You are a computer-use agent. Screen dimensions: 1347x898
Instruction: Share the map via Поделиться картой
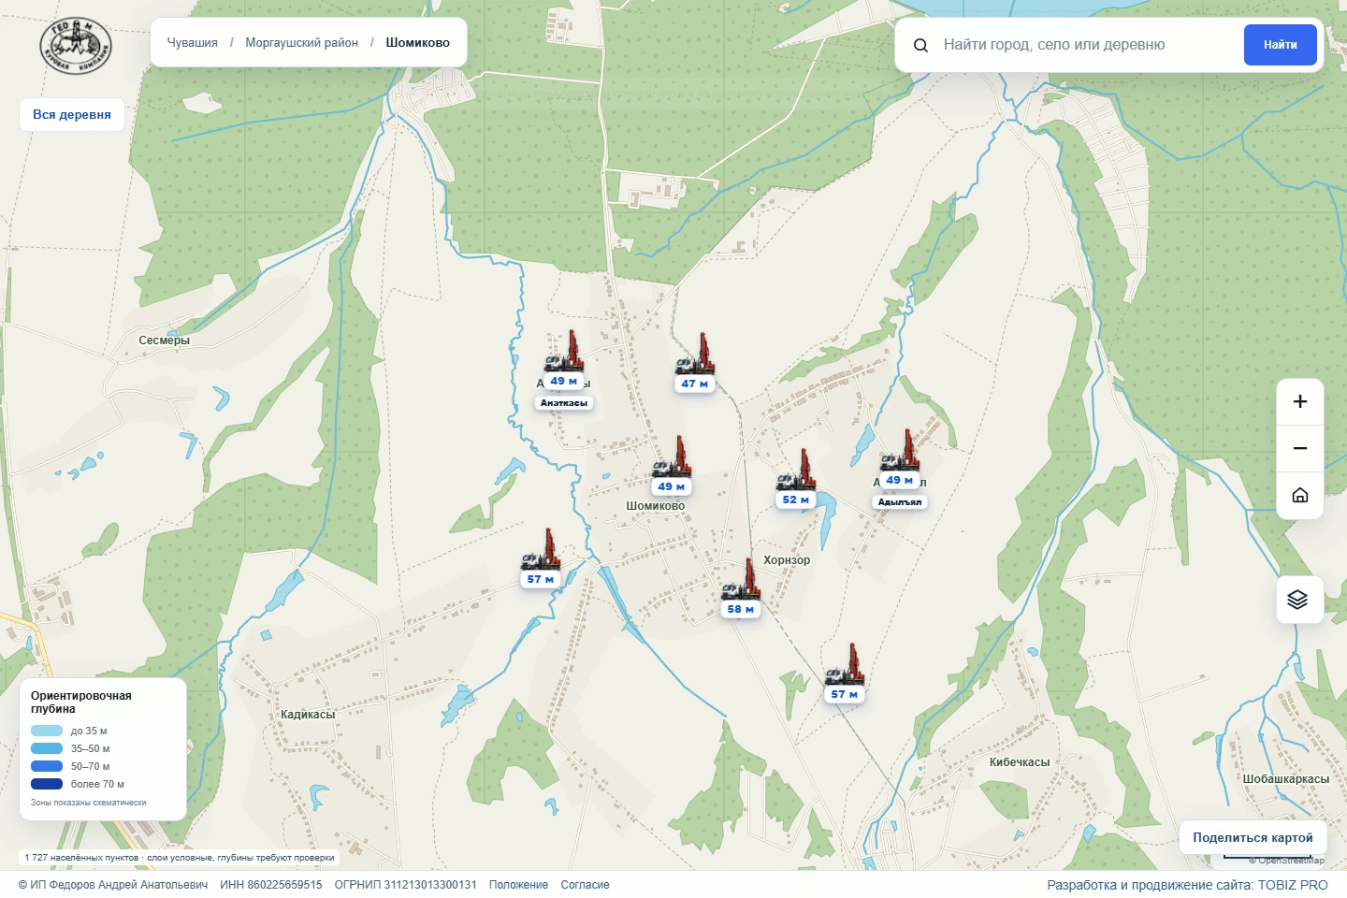[1253, 838]
